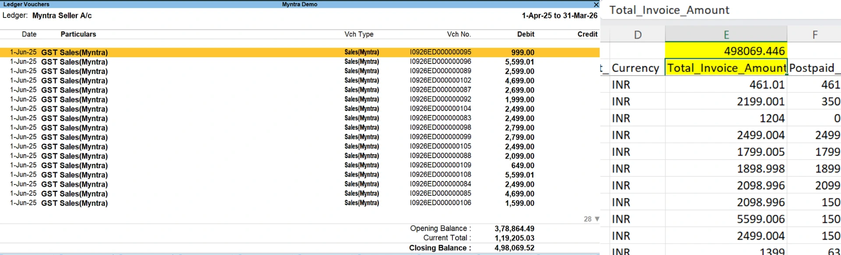Viewport: 841px width, 255px height.
Task: Select Excel column D header
Action: click(x=637, y=35)
